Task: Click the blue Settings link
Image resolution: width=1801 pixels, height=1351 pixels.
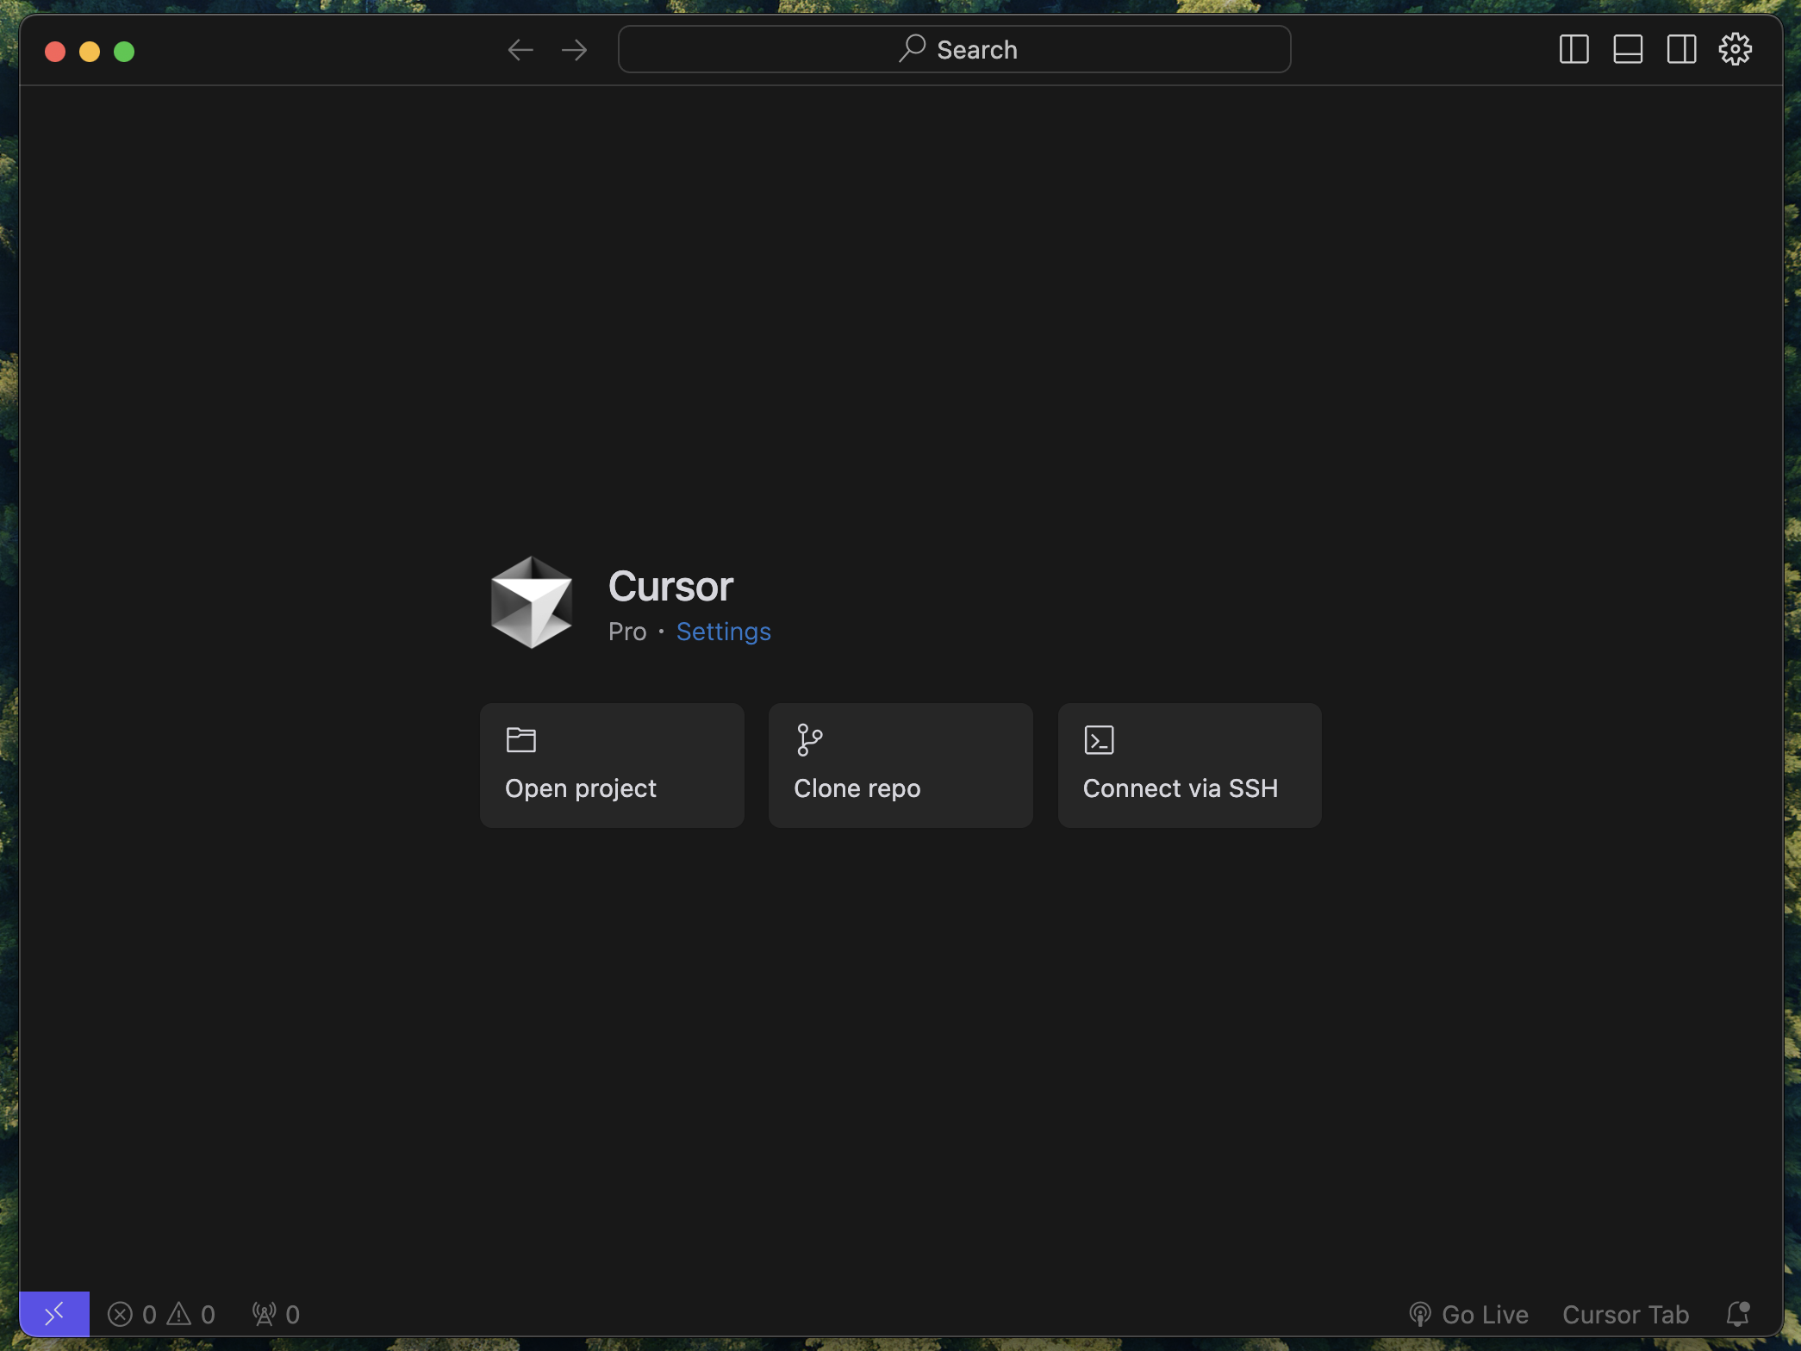Action: pos(723,632)
